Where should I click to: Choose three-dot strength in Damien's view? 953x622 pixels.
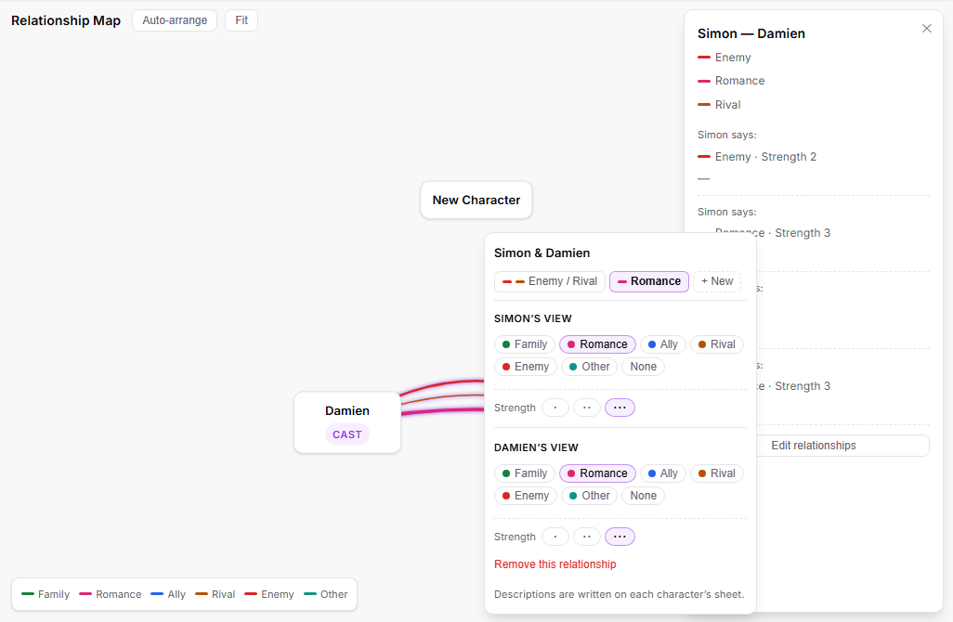pos(620,537)
